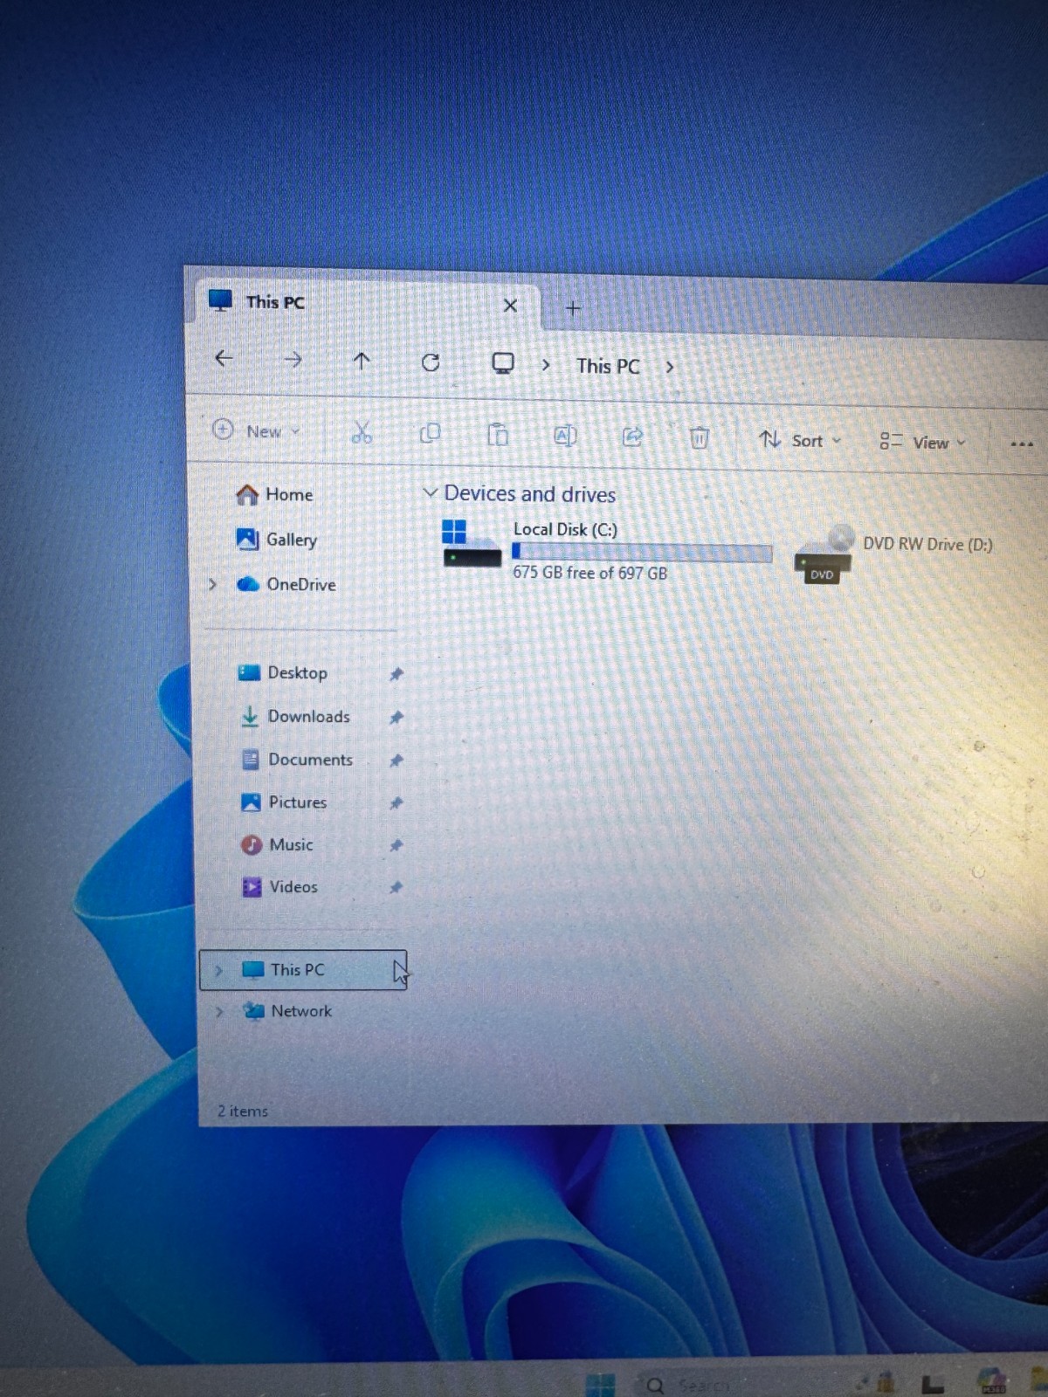
Task: Click the Copy toolbar icon
Action: pyautogui.click(x=430, y=433)
